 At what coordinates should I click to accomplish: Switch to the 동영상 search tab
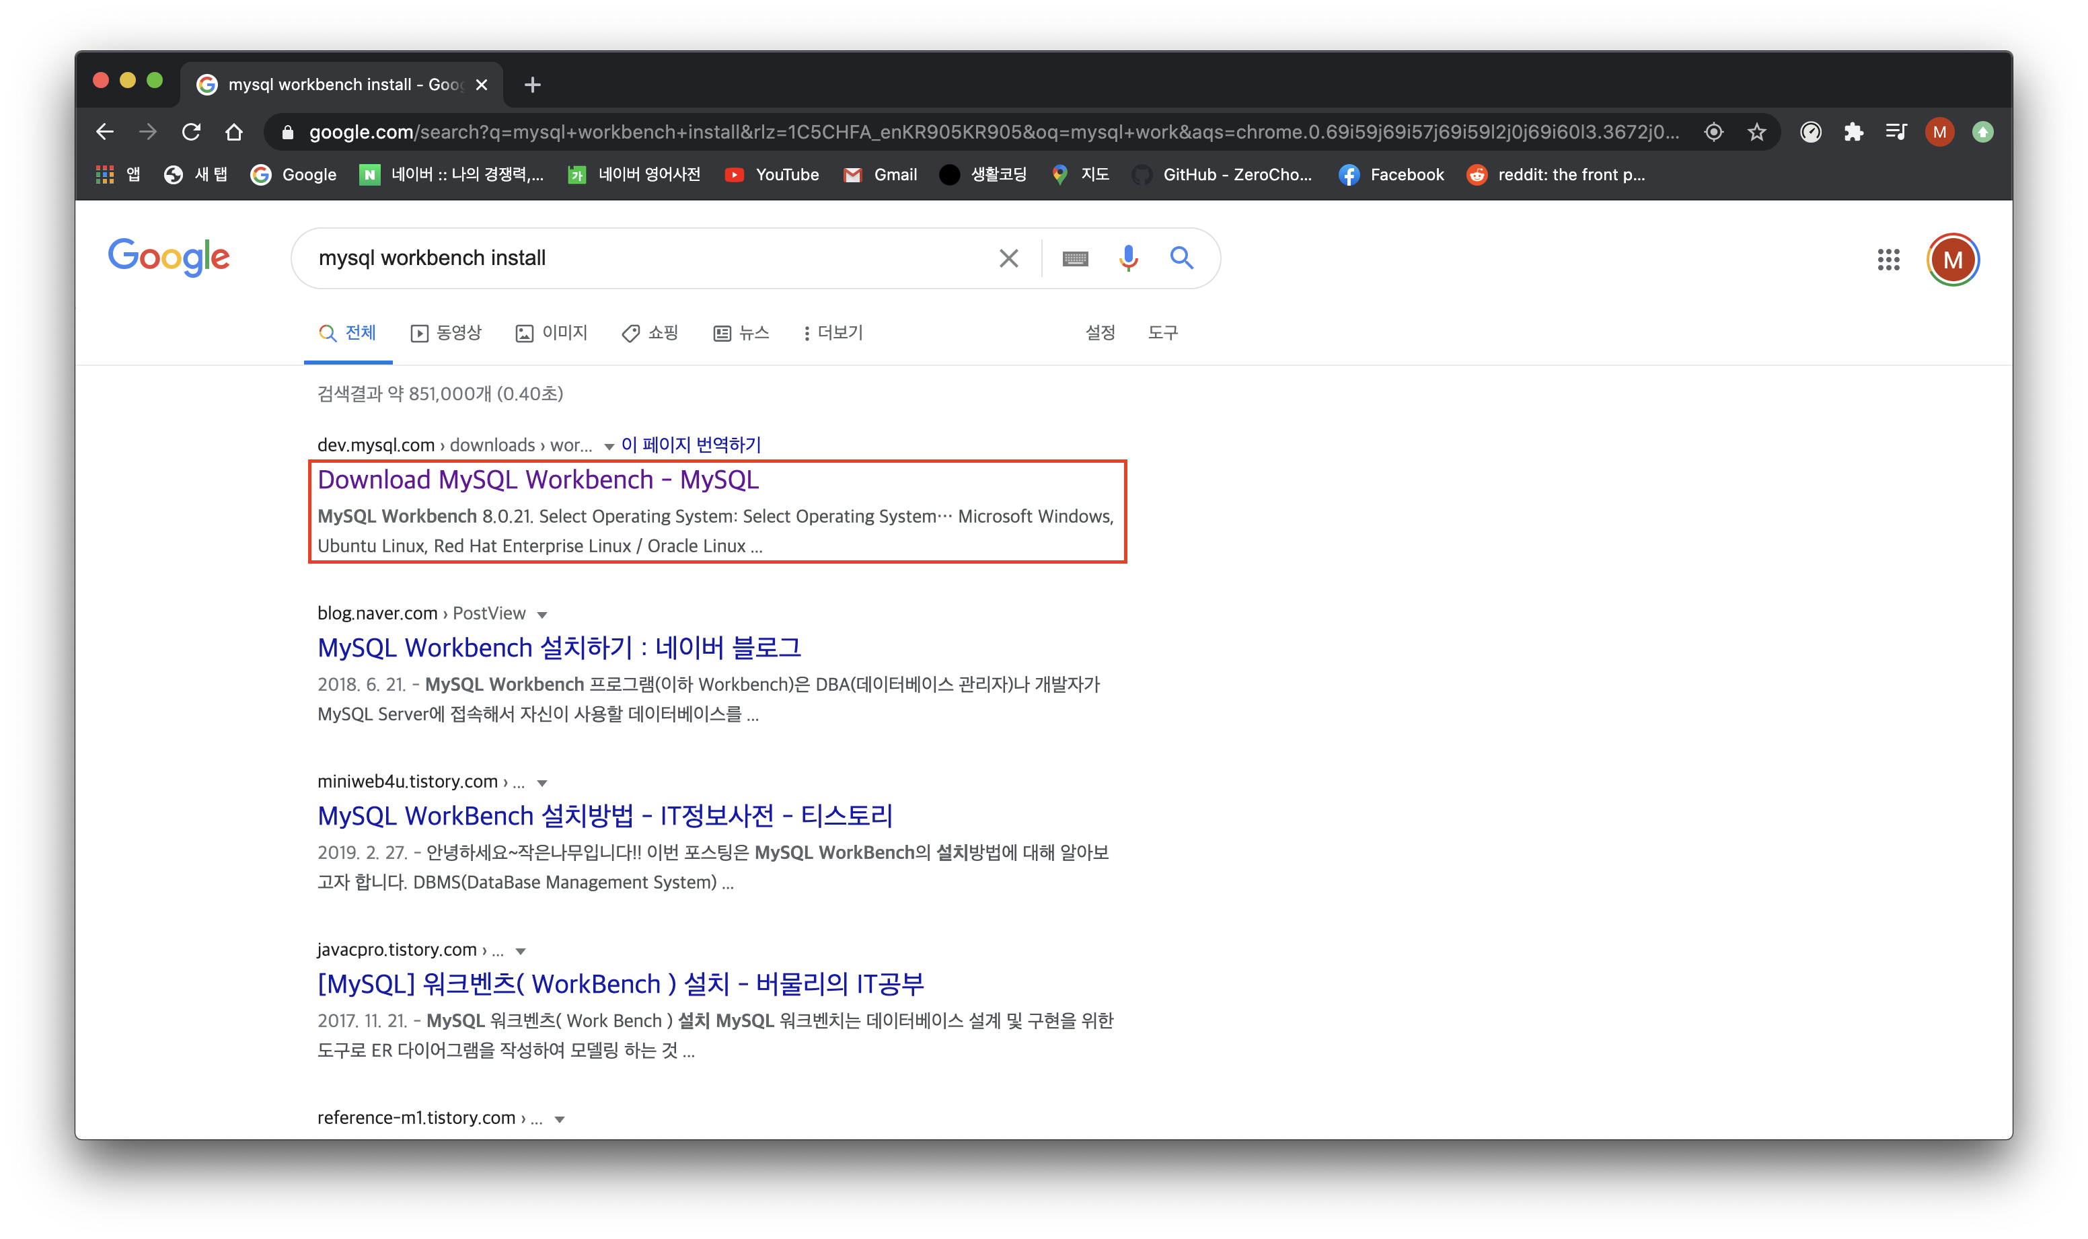point(447,333)
